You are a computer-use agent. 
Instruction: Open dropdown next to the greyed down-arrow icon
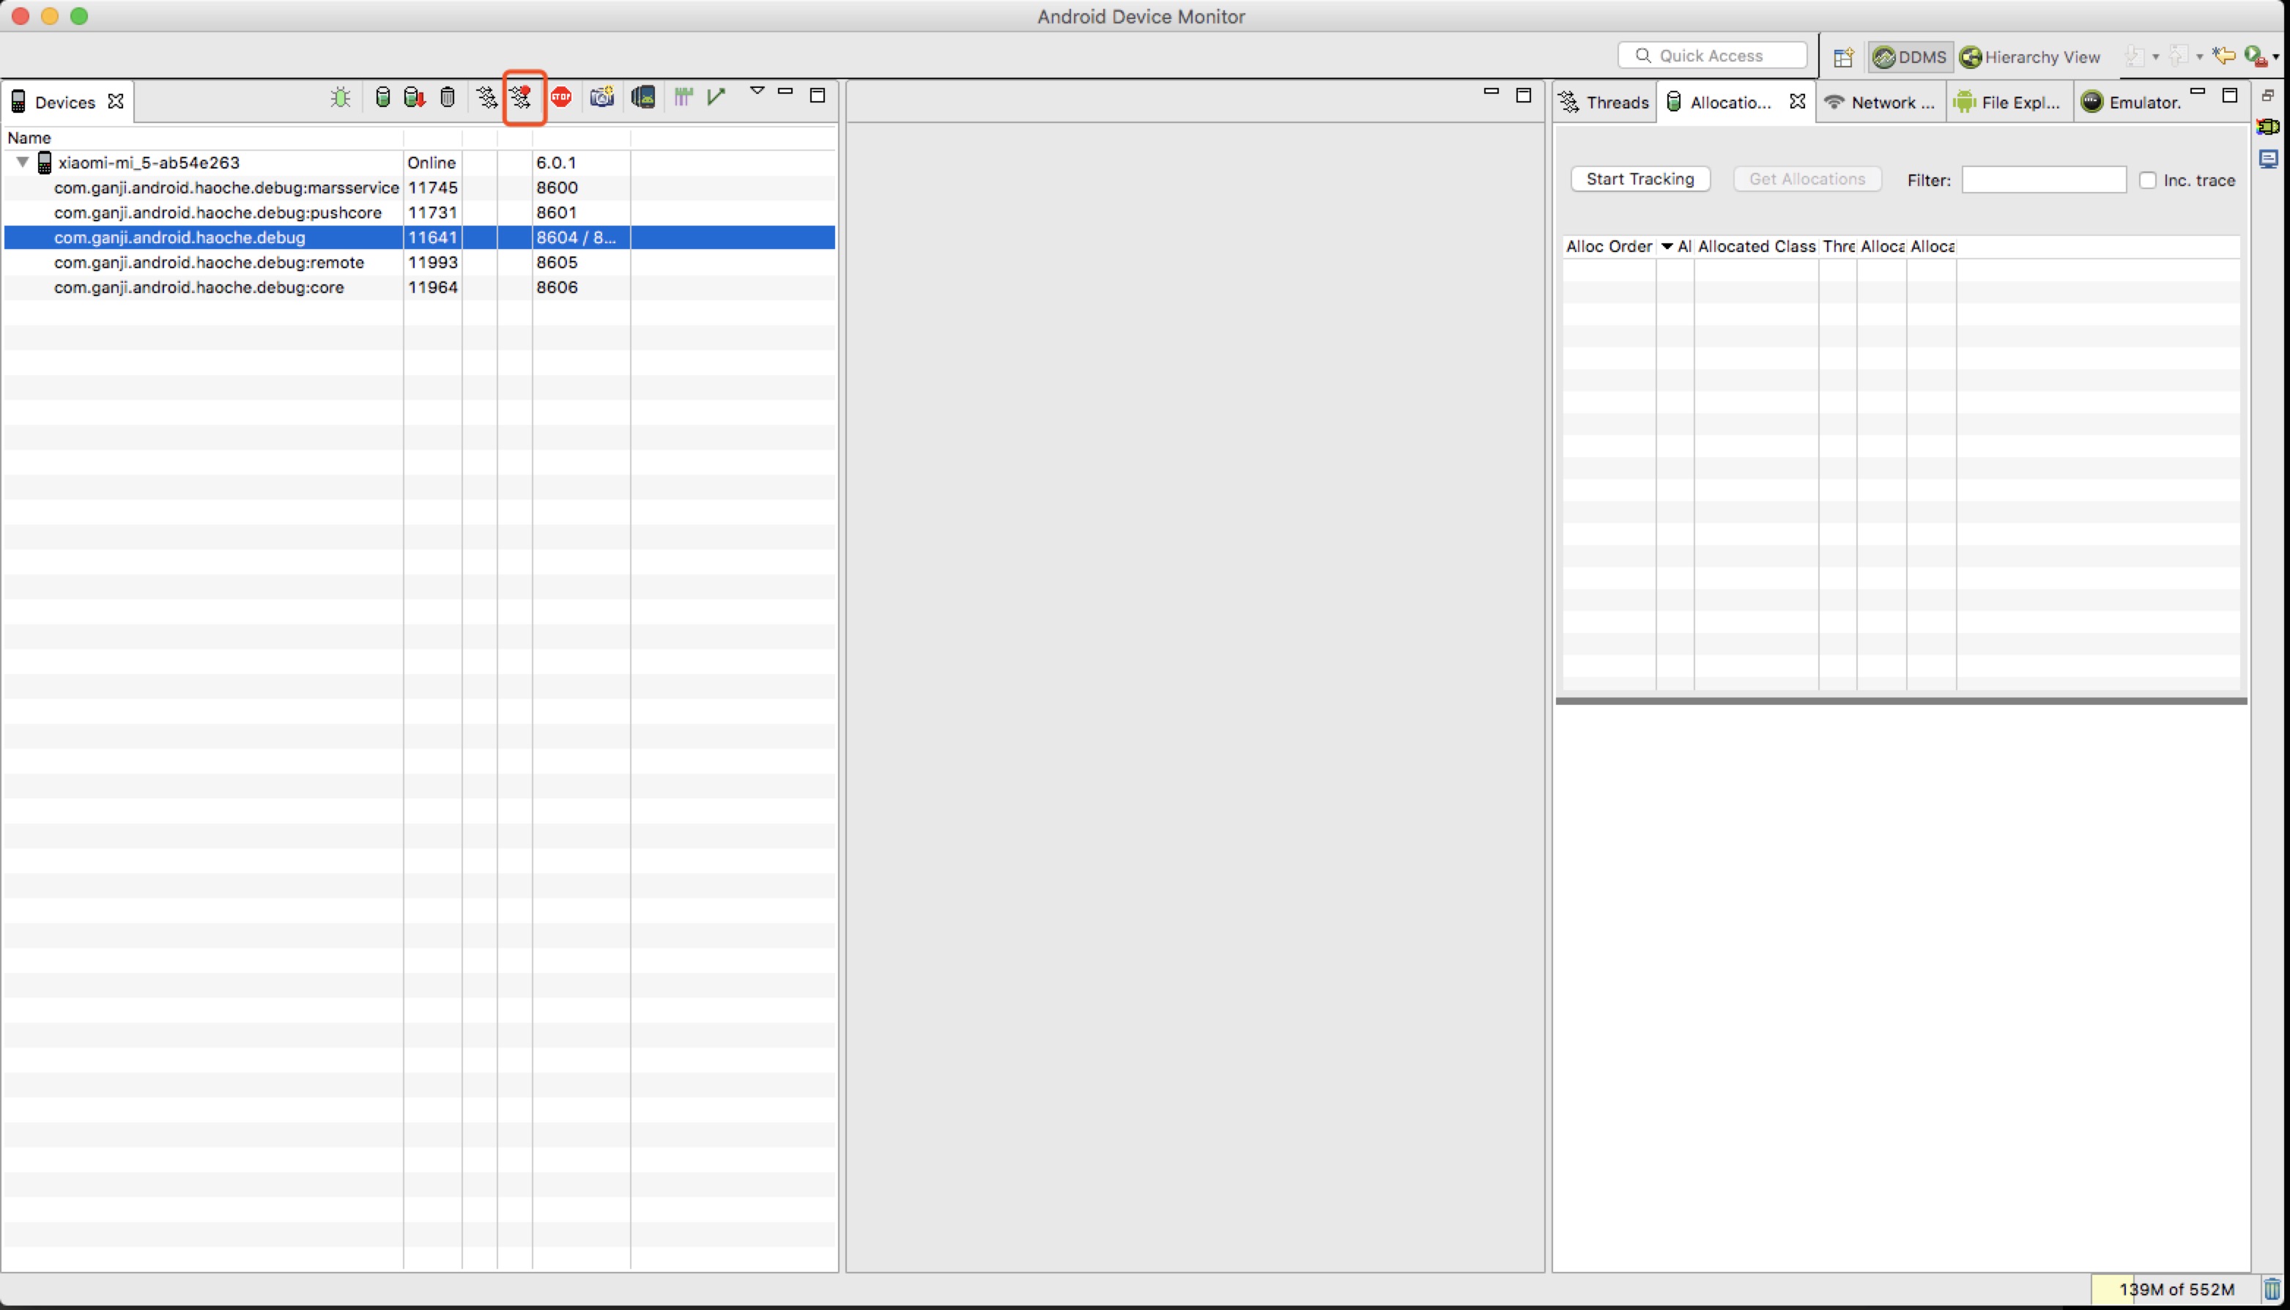[2155, 56]
